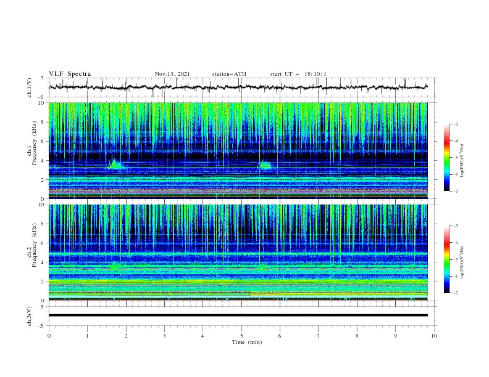This screenshot has width=489, height=377.
Task: Click the '-5' label on ch.1 colorbar
Action: point(455,158)
